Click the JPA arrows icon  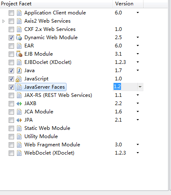click(x=19, y=120)
